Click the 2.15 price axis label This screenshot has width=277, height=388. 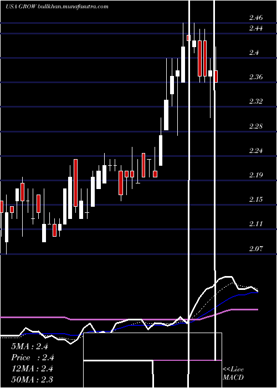coord(256,200)
